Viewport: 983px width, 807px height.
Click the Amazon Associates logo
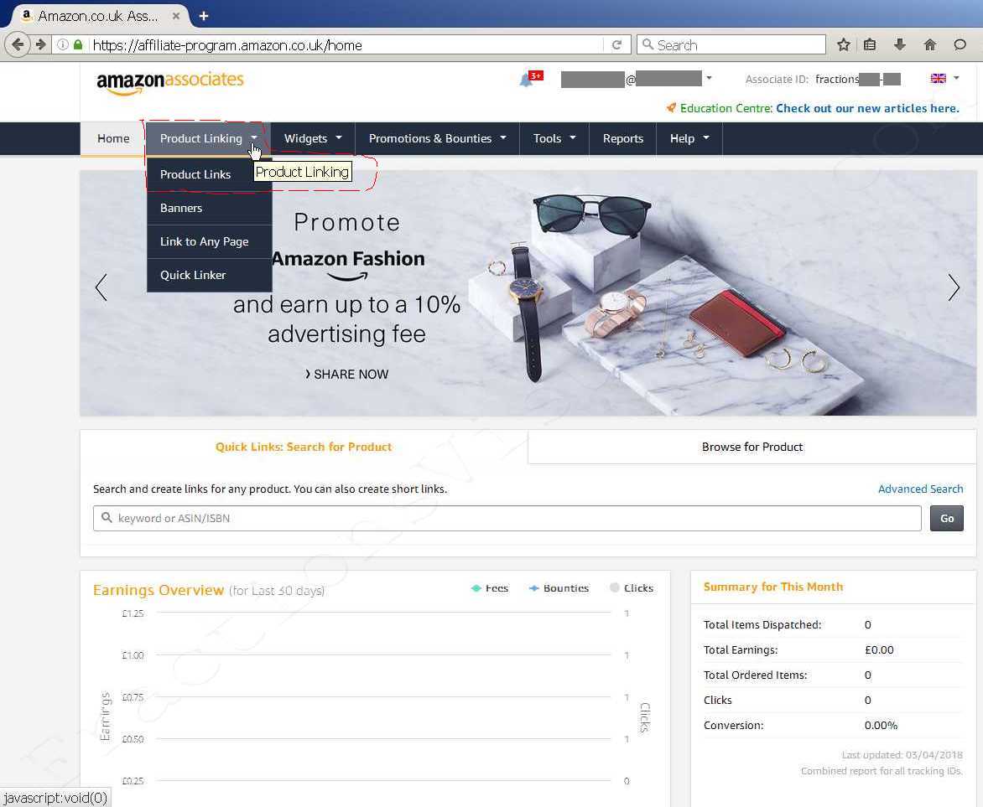[170, 82]
